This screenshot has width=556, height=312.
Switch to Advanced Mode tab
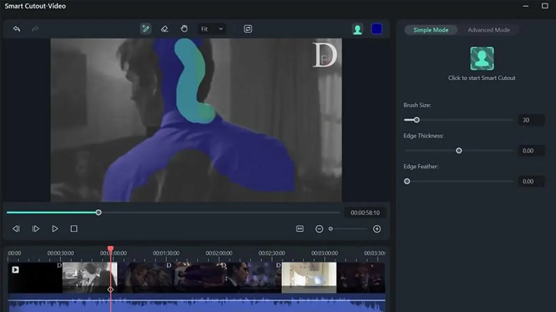[489, 30]
